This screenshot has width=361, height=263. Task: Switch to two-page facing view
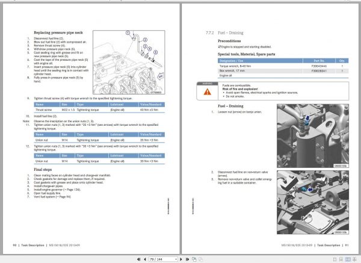click(x=348, y=259)
